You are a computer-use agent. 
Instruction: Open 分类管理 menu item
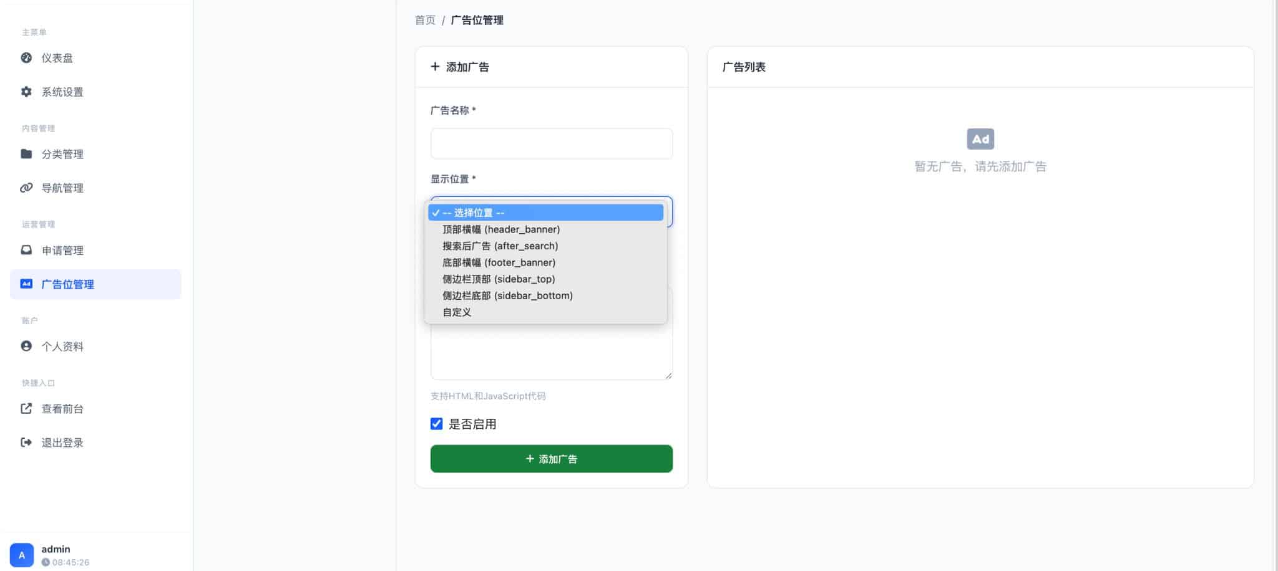(95, 154)
